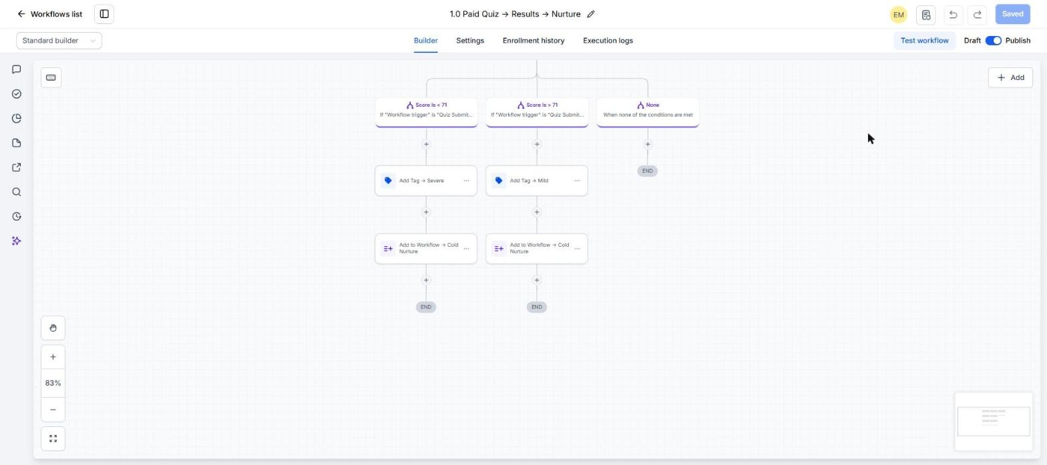This screenshot has width=1047, height=465.
Task: Open the Settings tab
Action: (x=470, y=41)
